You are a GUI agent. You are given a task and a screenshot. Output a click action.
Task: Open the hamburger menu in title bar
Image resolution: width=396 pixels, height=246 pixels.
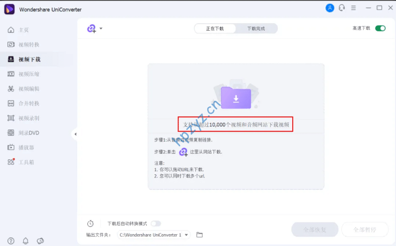(353, 8)
